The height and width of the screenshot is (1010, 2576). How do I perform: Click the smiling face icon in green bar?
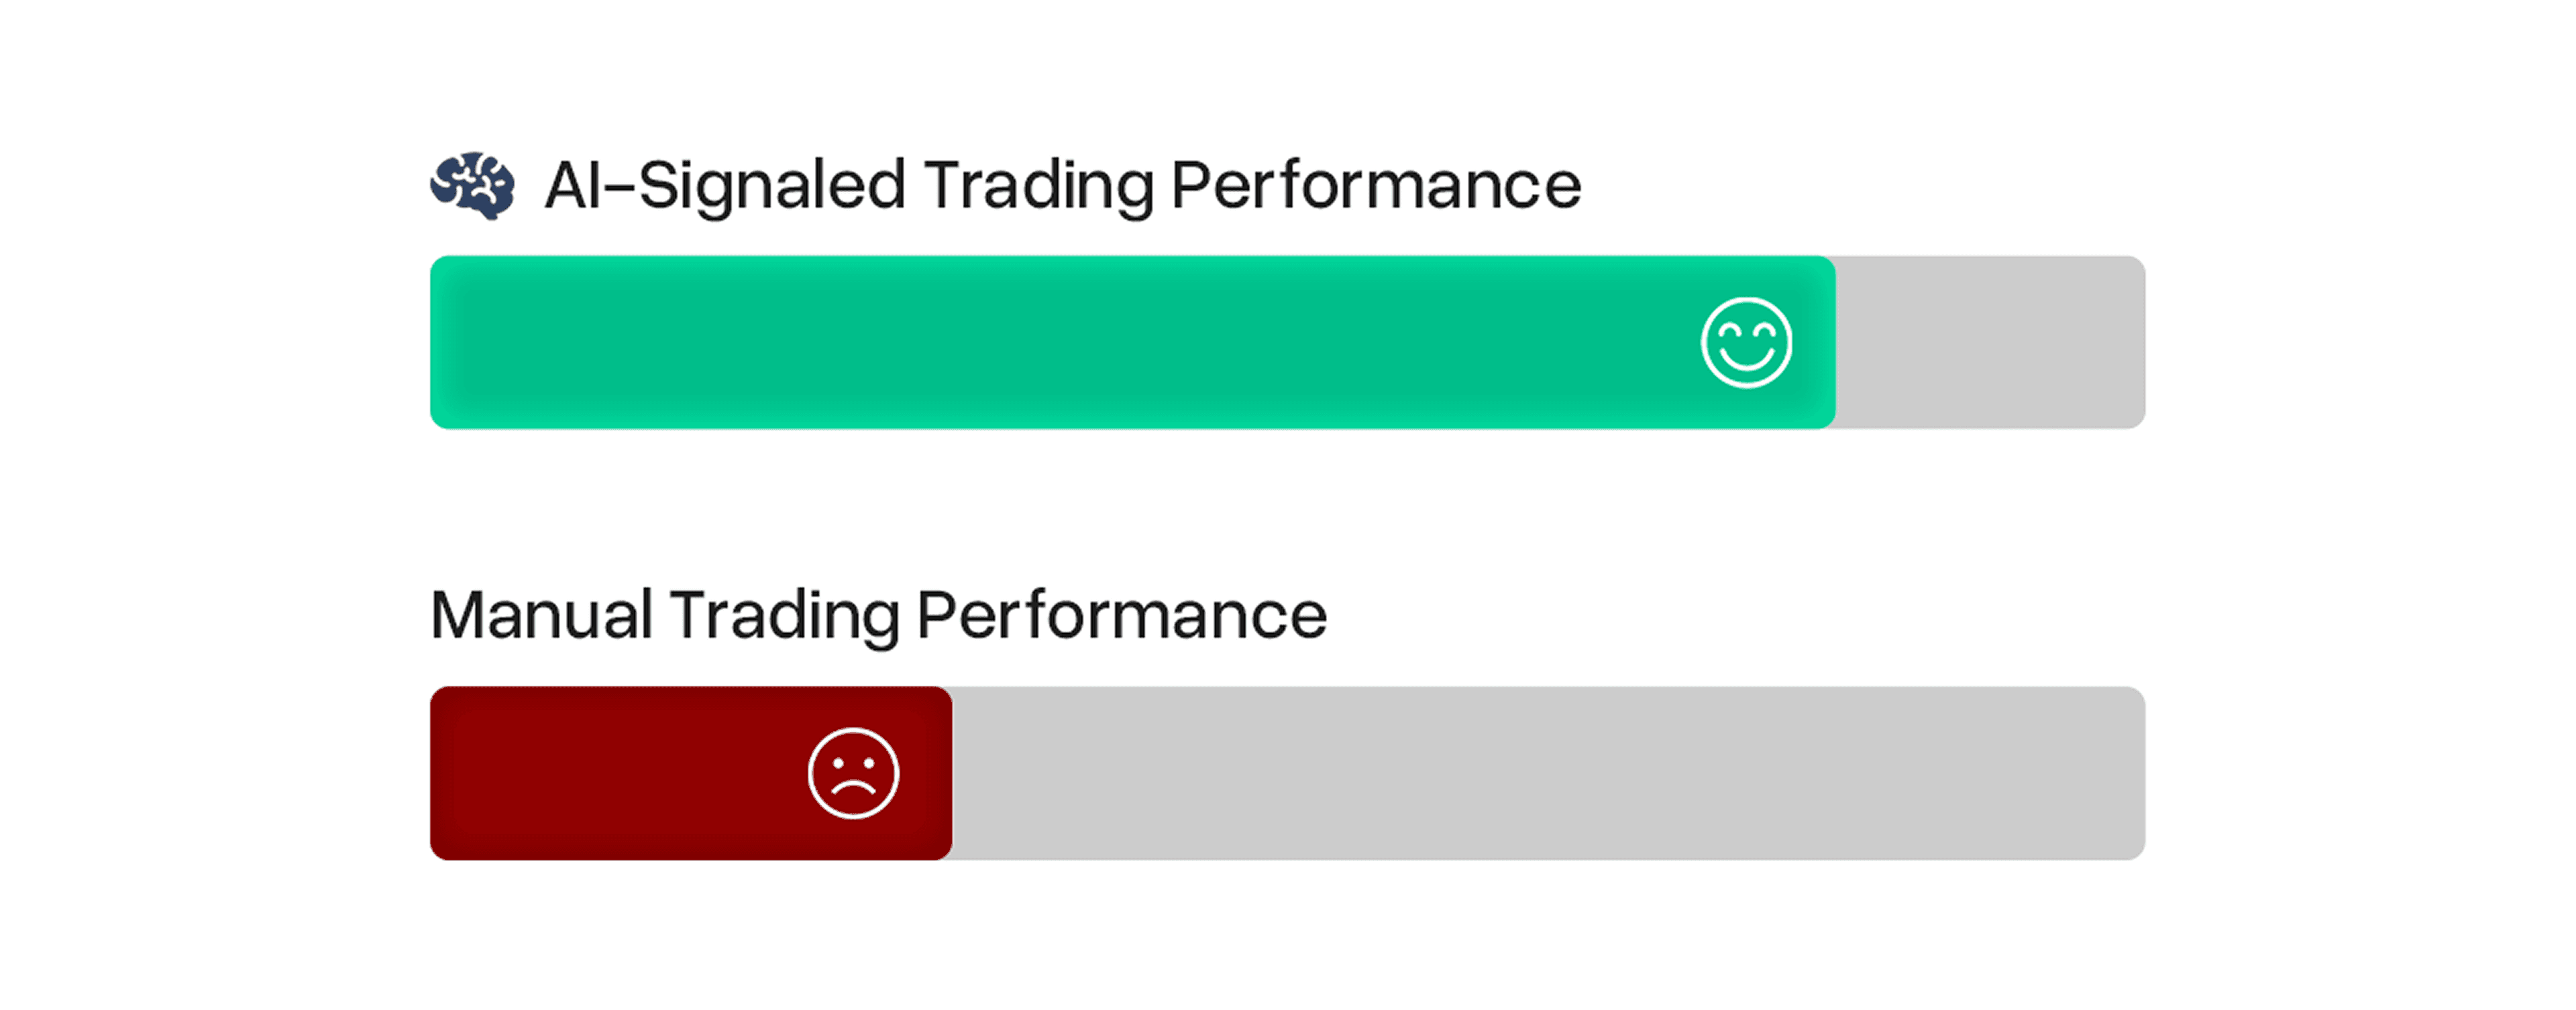point(1746,342)
